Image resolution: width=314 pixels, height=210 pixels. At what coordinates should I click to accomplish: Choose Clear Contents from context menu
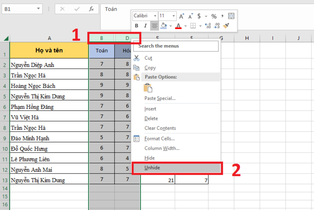(160, 128)
